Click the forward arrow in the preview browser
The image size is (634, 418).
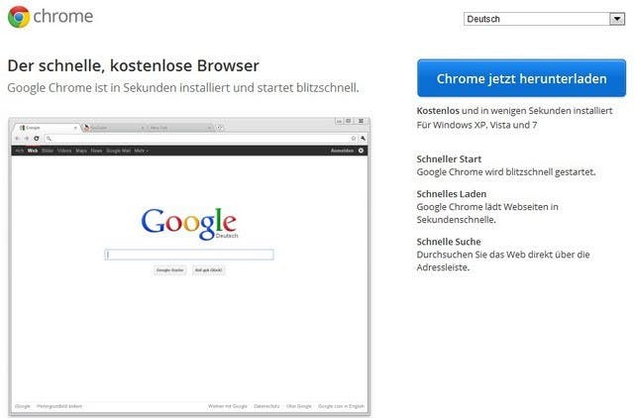(27, 139)
